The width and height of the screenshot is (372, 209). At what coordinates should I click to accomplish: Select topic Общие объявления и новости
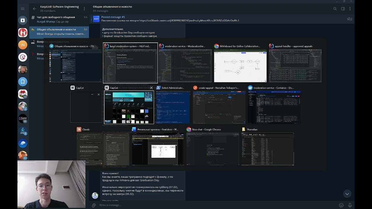coord(59,32)
